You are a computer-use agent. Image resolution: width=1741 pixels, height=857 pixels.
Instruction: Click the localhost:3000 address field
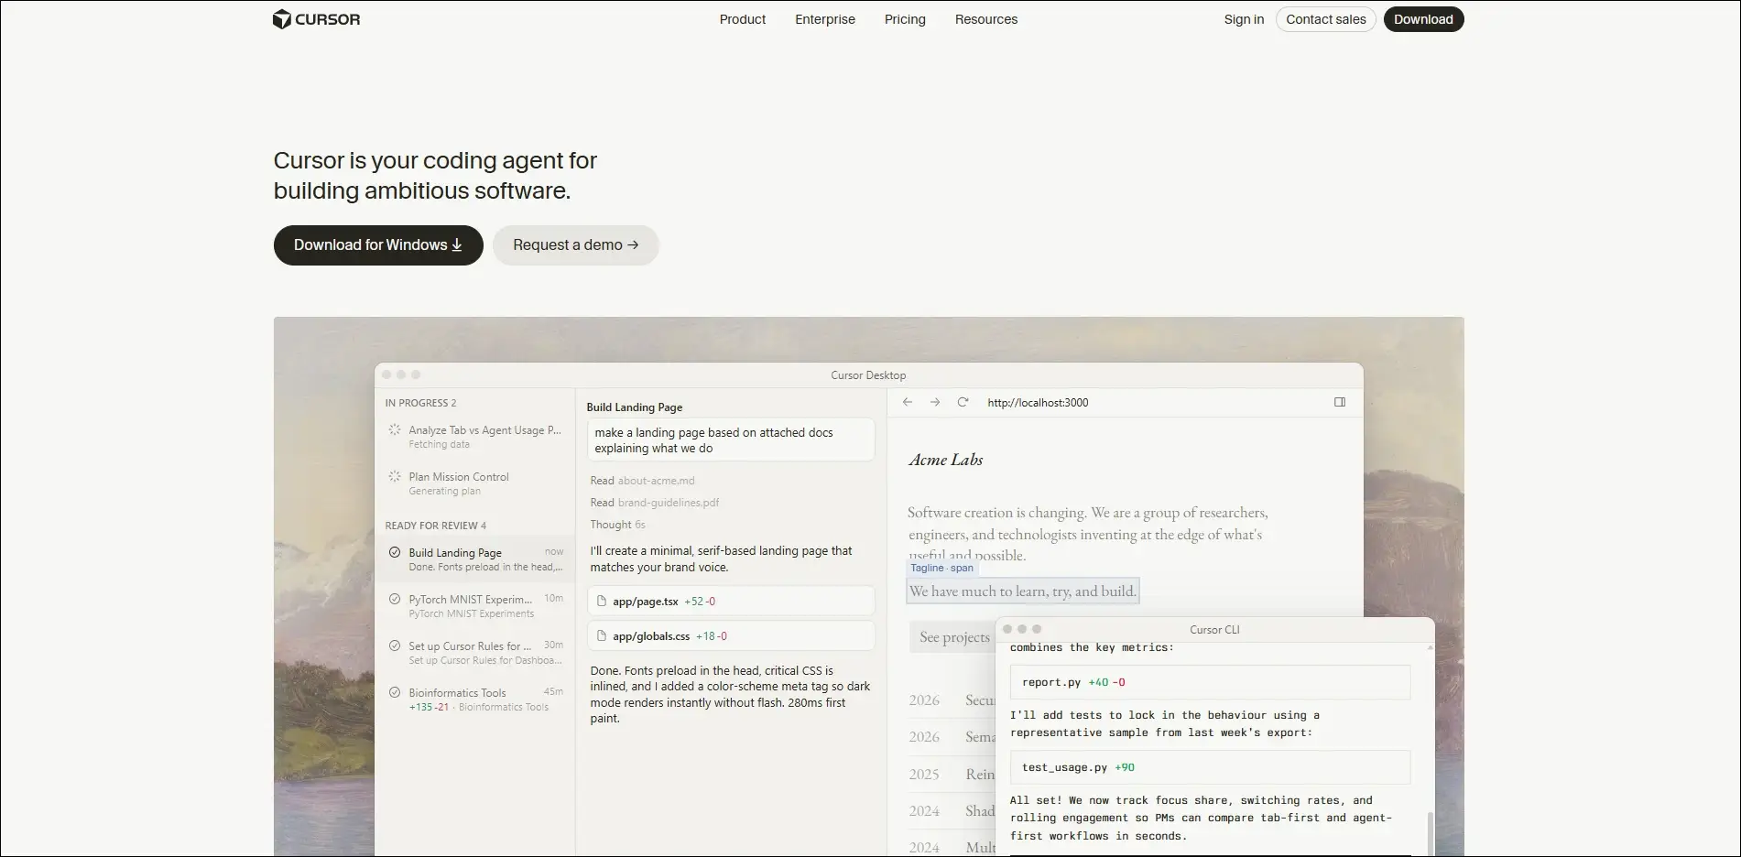click(1038, 403)
